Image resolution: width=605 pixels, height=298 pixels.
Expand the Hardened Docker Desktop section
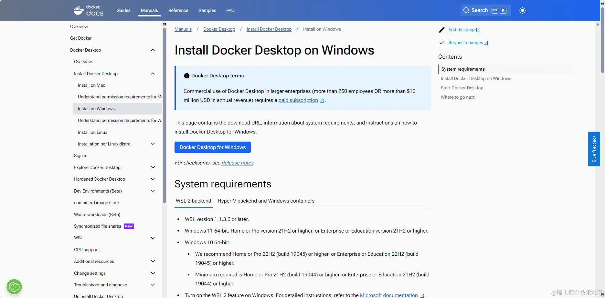pyautogui.click(x=153, y=179)
